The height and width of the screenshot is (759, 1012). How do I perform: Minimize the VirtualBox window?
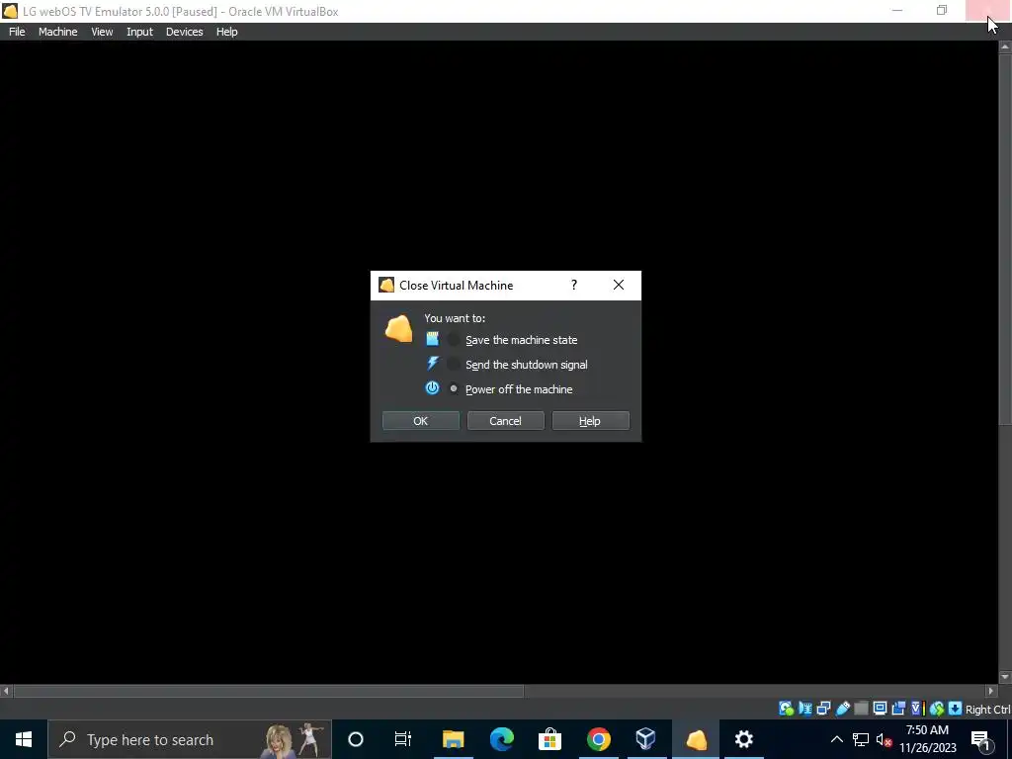(x=897, y=11)
